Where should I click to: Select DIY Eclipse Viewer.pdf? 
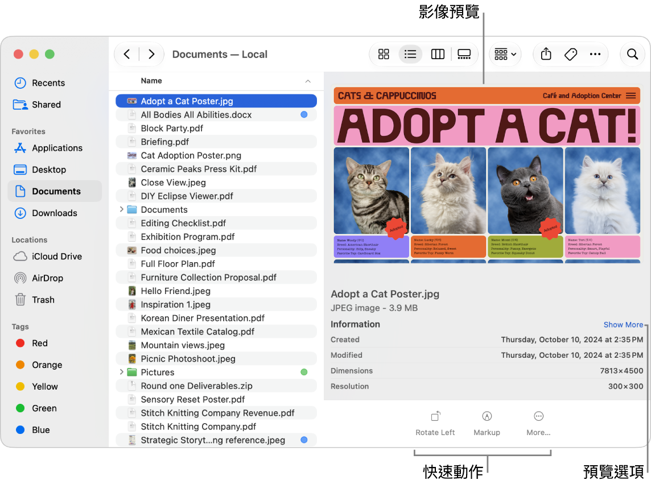[216, 196]
